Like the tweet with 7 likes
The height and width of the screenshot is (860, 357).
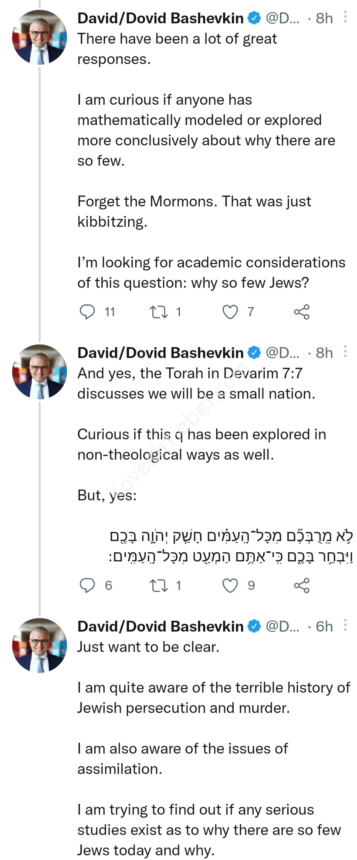[x=230, y=312]
